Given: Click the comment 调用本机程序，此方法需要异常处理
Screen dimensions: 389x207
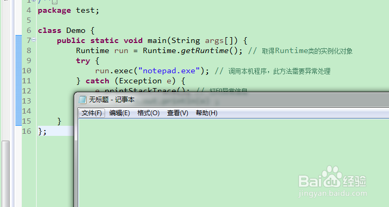Looking at the screenshot, I should coord(279,71).
